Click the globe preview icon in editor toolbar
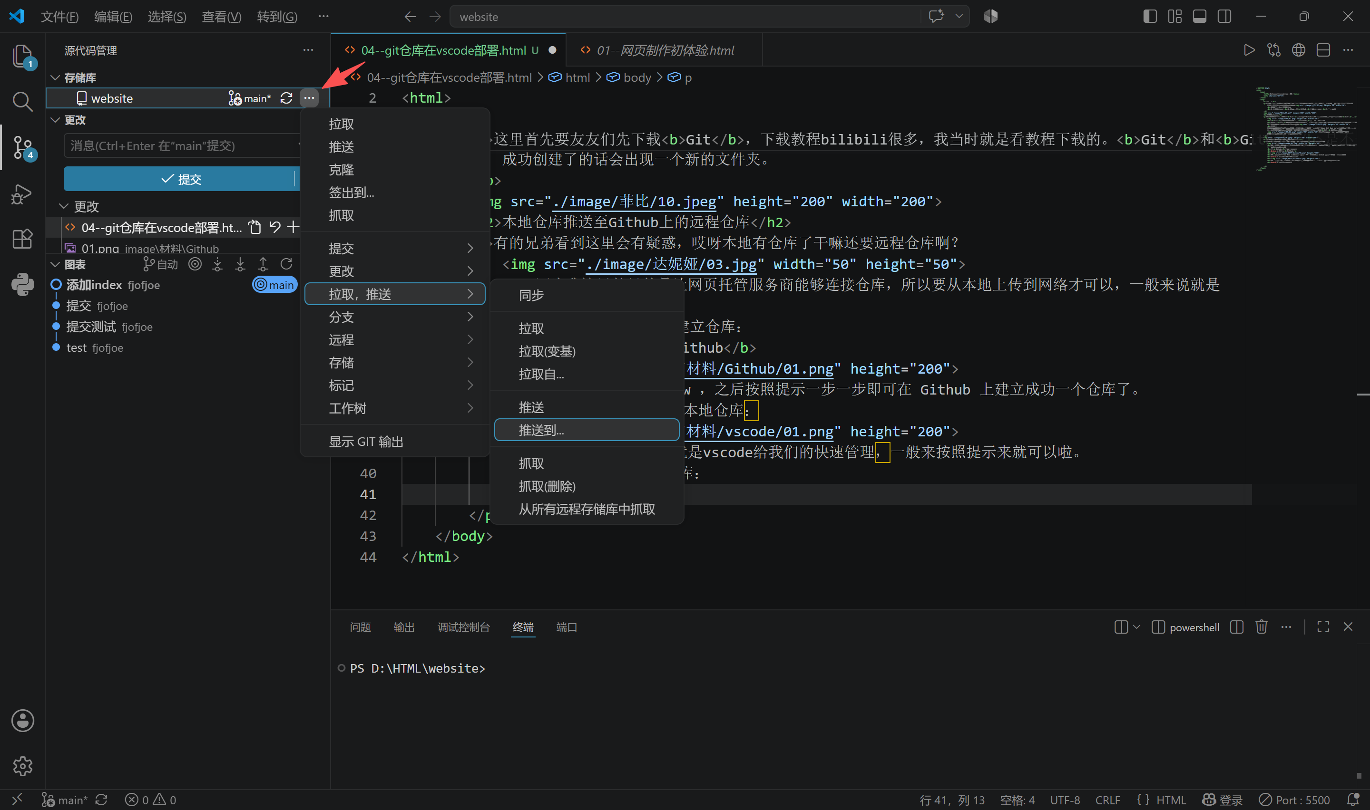 (1299, 50)
